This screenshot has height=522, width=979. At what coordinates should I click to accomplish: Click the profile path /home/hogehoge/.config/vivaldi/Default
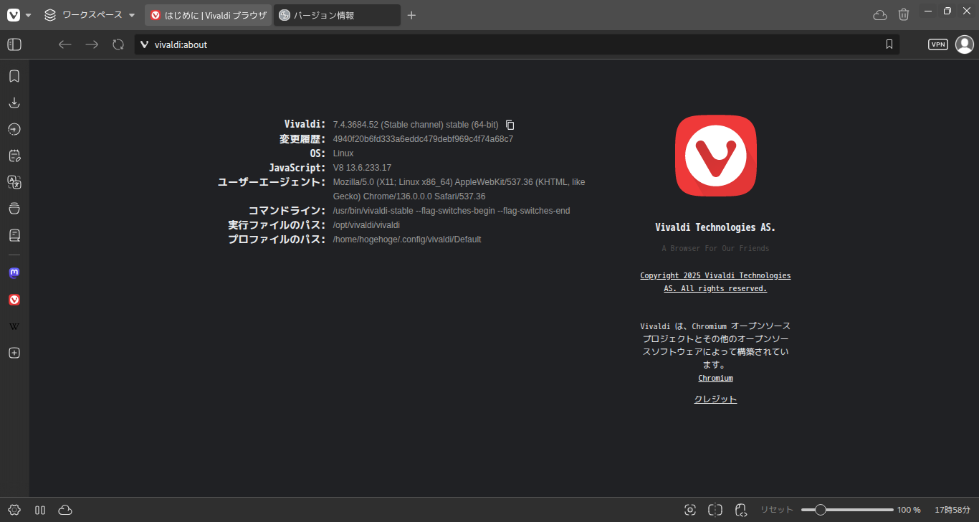tap(407, 239)
